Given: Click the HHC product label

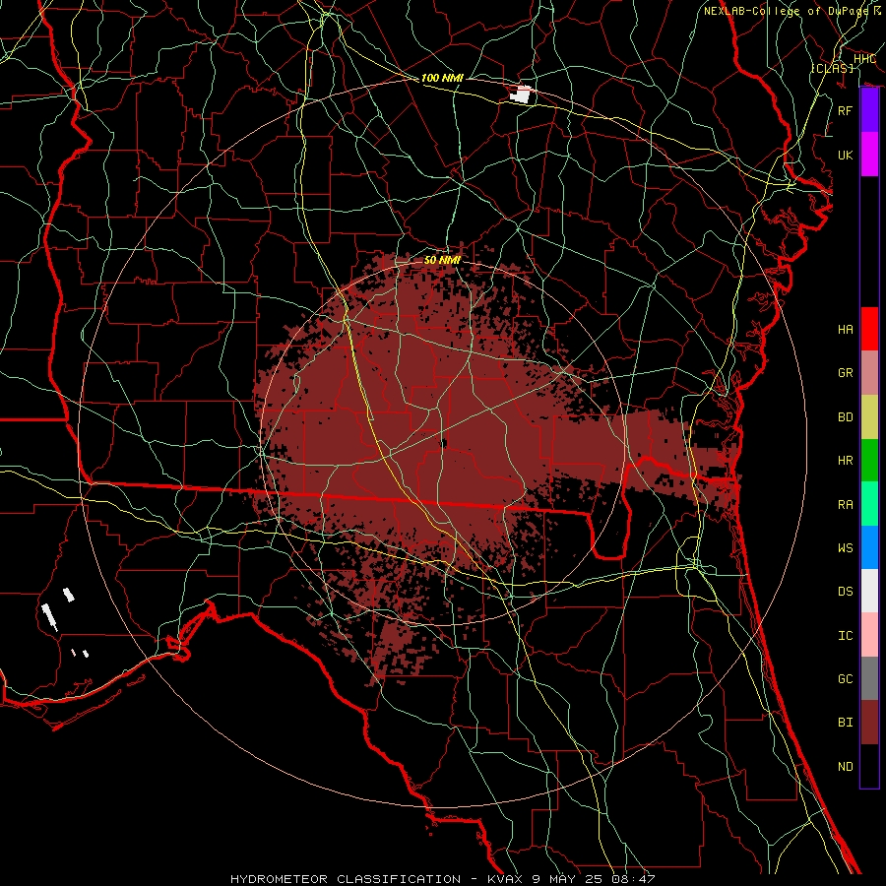Looking at the screenshot, I should click(x=864, y=59).
